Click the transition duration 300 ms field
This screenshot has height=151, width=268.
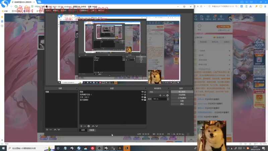click(159, 99)
